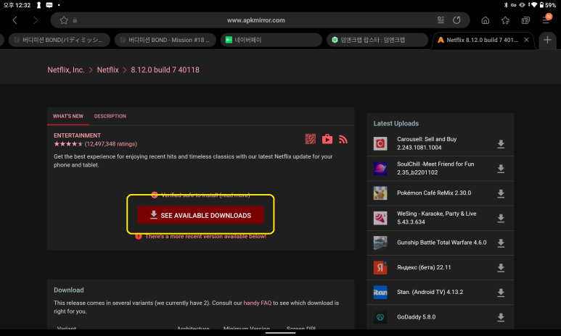Open the 8.12.0 build 7 40118 breadcrumb
This screenshot has height=336, width=561.
point(165,70)
